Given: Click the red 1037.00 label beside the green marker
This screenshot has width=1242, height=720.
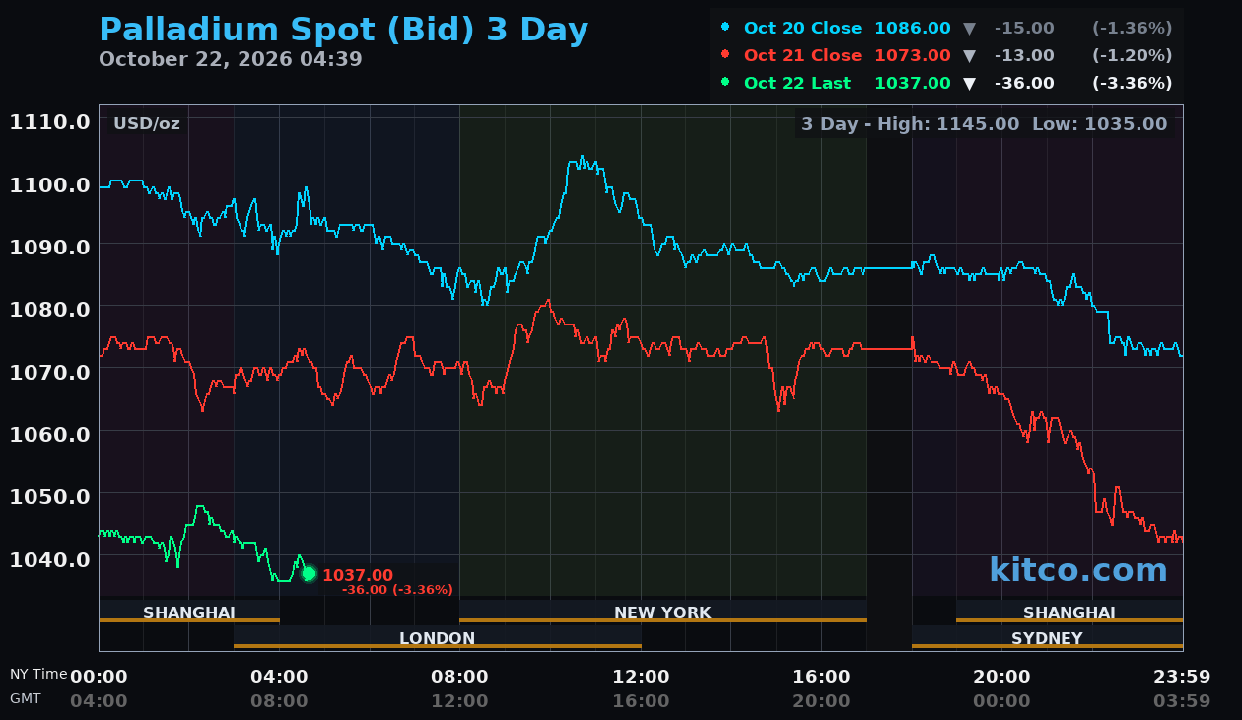Looking at the screenshot, I should pyautogui.click(x=358, y=575).
